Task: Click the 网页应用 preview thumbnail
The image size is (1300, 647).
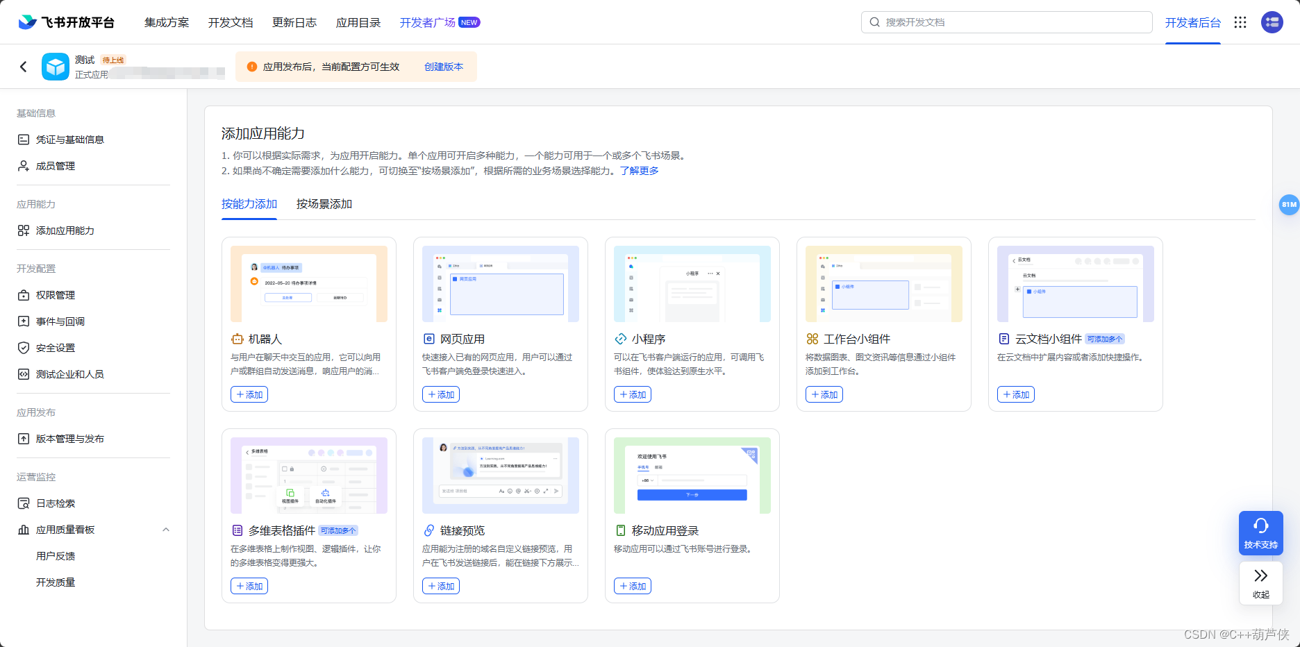Action: pyautogui.click(x=501, y=284)
